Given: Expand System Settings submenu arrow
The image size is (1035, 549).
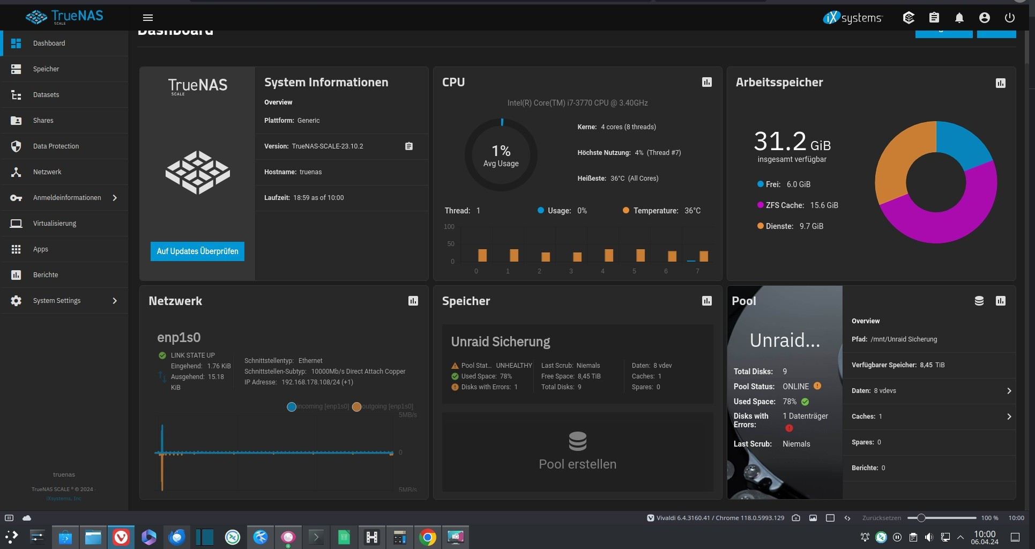Looking at the screenshot, I should [115, 301].
